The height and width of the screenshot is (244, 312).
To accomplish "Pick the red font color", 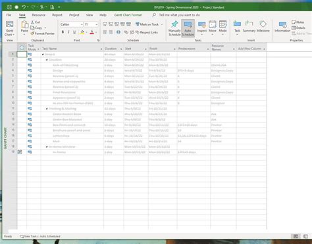I will pyautogui.click(x=91, y=32).
